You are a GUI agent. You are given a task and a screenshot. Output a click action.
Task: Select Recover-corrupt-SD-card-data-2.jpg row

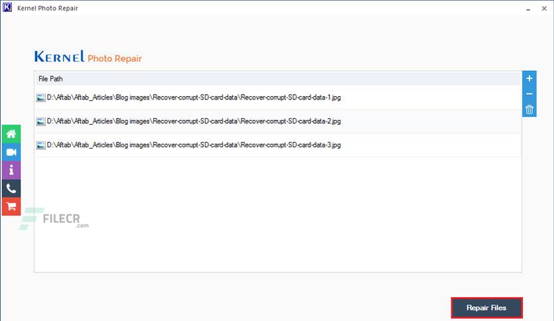coord(278,121)
